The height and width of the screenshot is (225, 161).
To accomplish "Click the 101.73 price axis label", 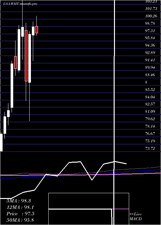I will (x=151, y=9).
